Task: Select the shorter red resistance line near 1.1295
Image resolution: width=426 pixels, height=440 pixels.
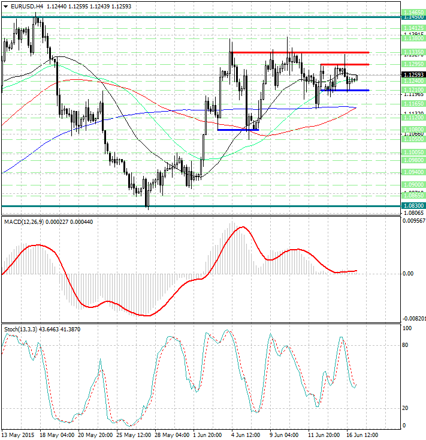Action: point(344,64)
